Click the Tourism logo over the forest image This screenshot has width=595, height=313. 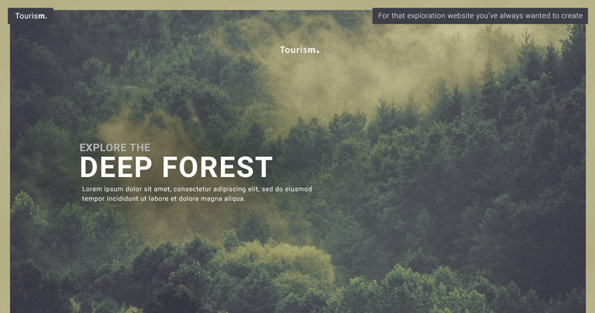point(300,50)
